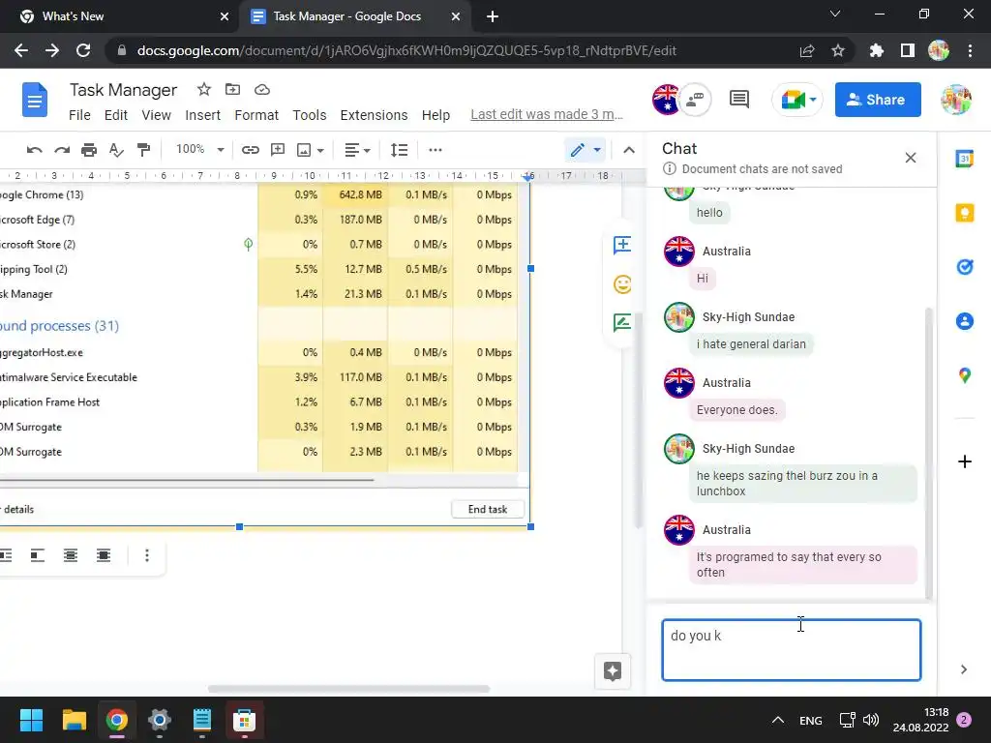
Task: Open the Edit menu
Action: pyautogui.click(x=116, y=115)
